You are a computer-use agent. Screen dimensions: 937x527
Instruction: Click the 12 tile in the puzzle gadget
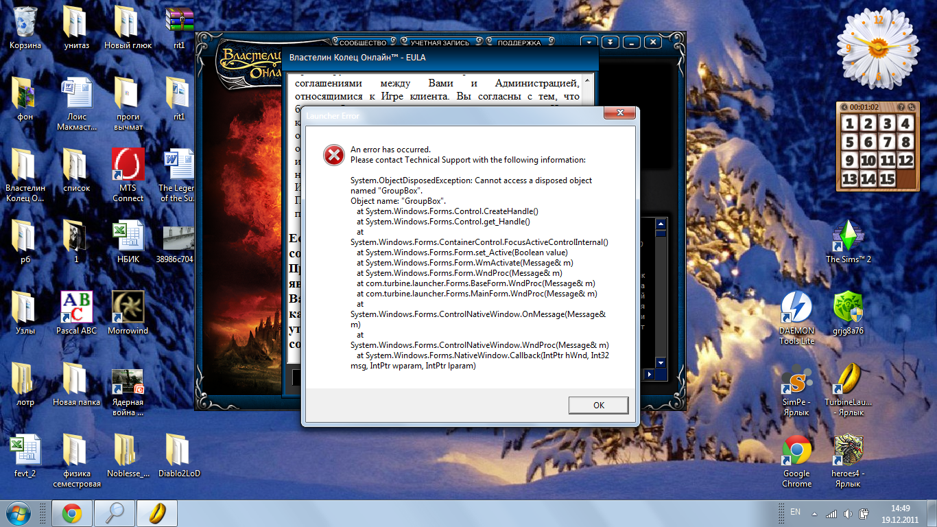coord(905,161)
